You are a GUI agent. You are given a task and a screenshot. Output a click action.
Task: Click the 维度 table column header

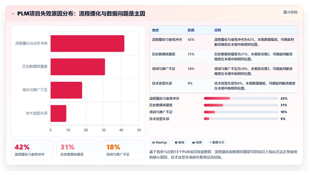click(x=155, y=30)
